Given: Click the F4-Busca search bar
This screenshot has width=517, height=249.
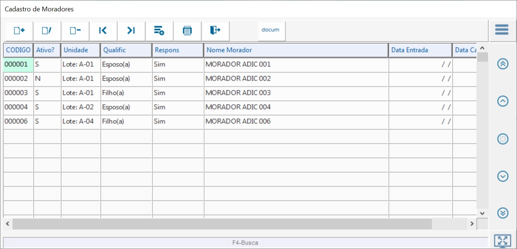Looking at the screenshot, I should tap(245, 242).
